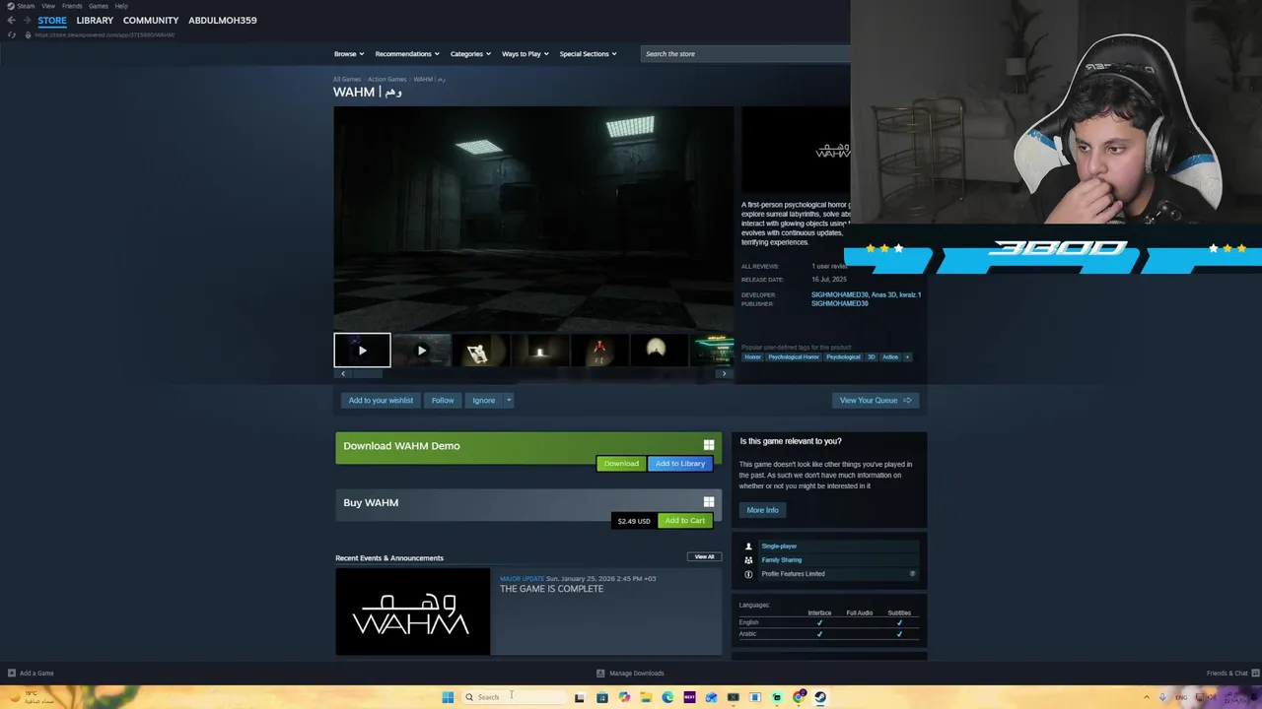Open the All Games breadcrumb link
Screen dimensions: 1262x709
pos(347,79)
